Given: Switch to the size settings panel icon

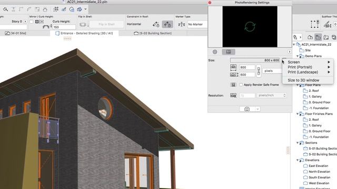Looking at the screenshot, I should [229, 51].
